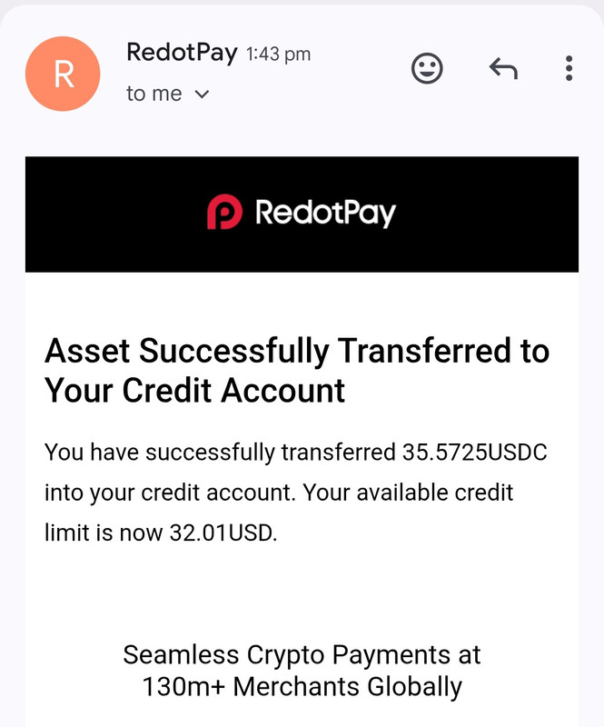
Task: Tap the 35.5725USDC amount text
Action: pos(475,452)
